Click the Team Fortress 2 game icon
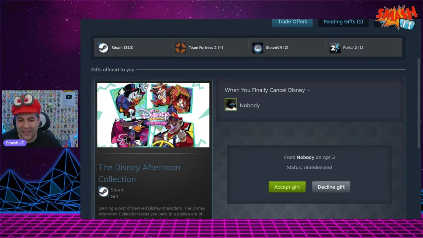 point(180,48)
